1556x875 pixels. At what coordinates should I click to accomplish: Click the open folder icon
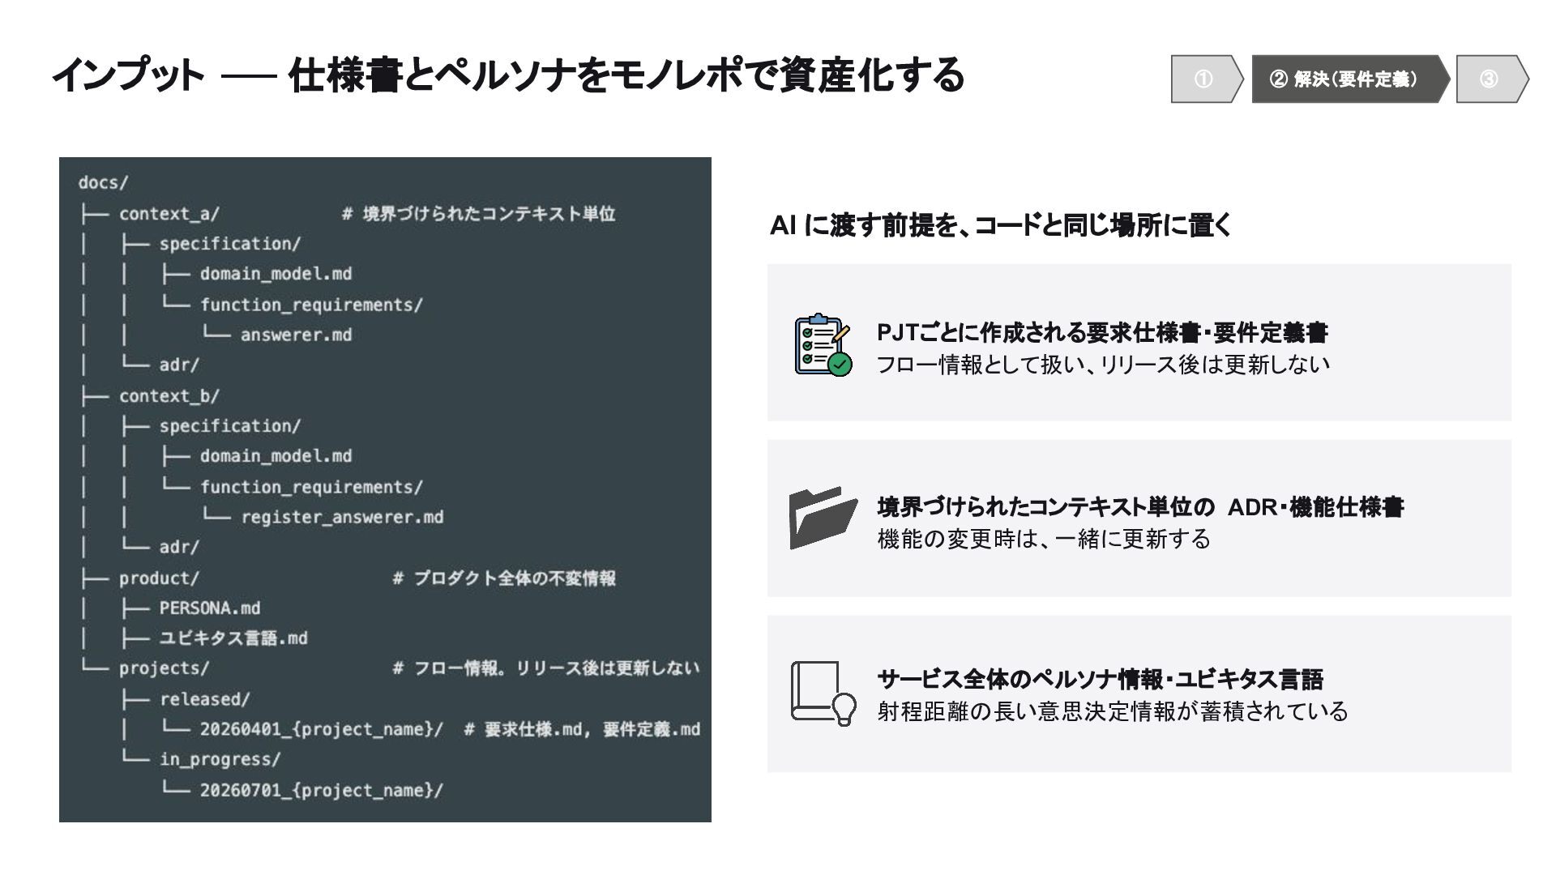[x=823, y=518]
